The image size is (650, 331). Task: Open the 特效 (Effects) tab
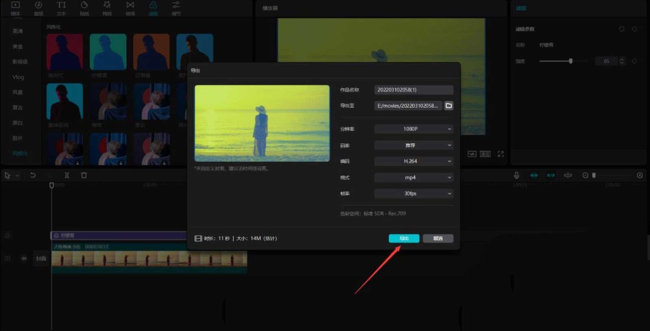pos(107,8)
